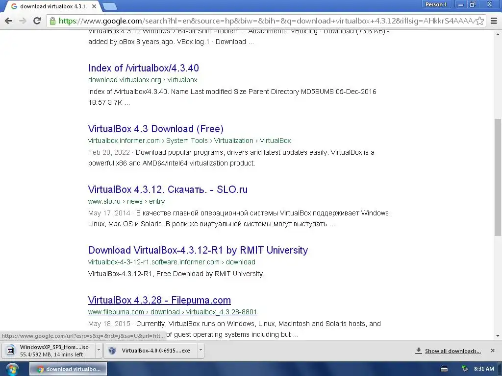Viewport: 502px width, 376px height.
Task: Click the scrollbar up arrow
Action: click(x=498, y=34)
